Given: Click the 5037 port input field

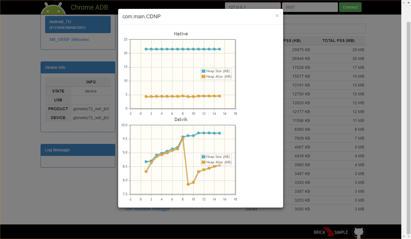Looking at the screenshot, I should point(309,7).
